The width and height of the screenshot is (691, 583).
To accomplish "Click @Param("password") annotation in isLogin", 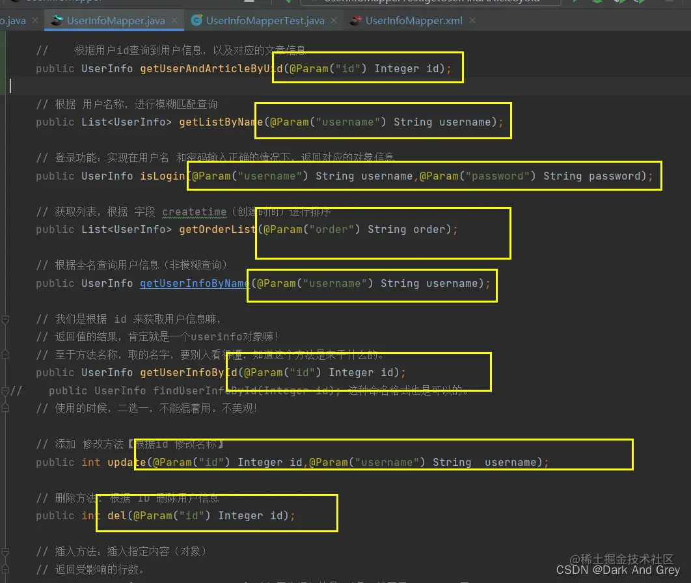I will [478, 176].
